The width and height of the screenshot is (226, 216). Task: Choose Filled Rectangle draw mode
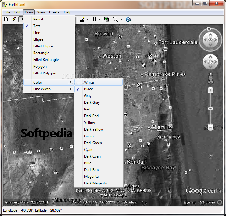pyautogui.click(x=49, y=60)
